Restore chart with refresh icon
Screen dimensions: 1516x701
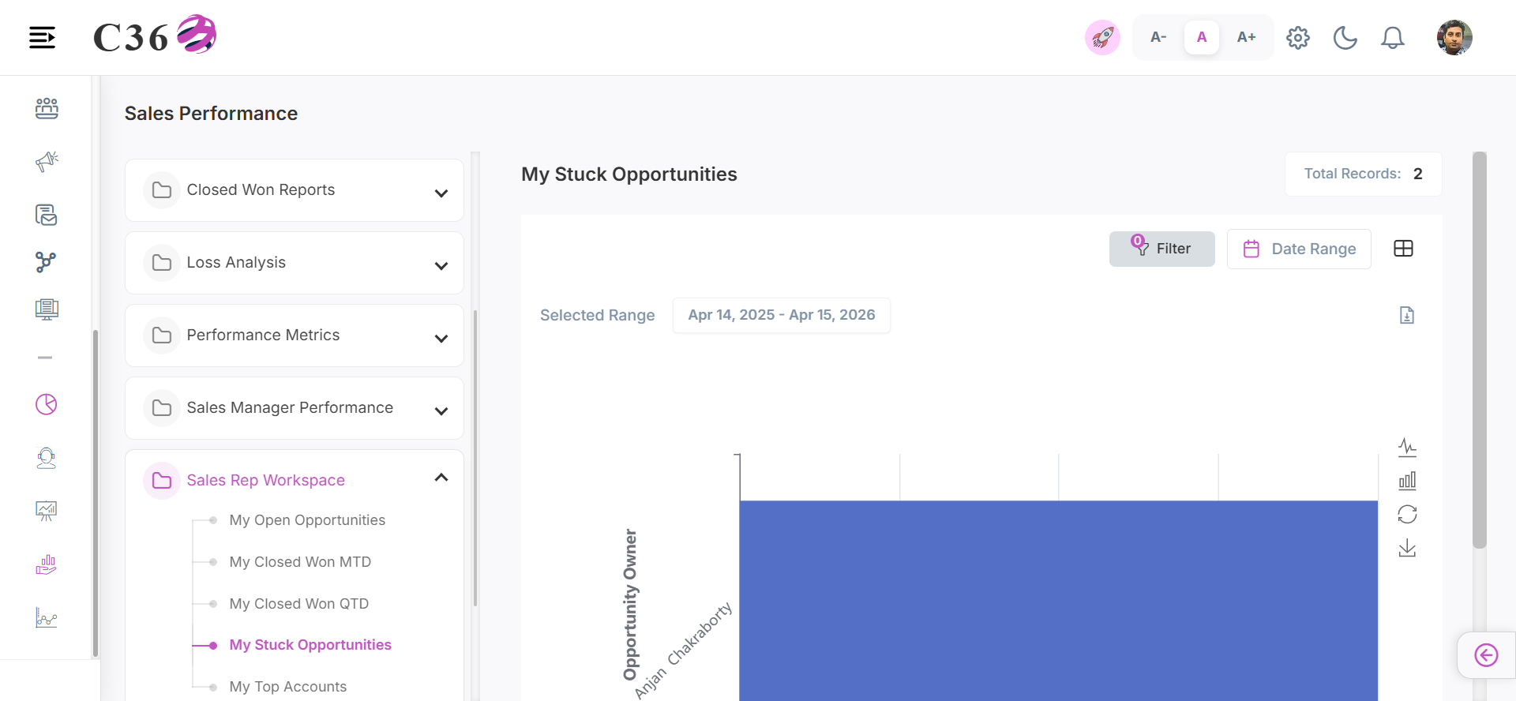pyautogui.click(x=1407, y=515)
